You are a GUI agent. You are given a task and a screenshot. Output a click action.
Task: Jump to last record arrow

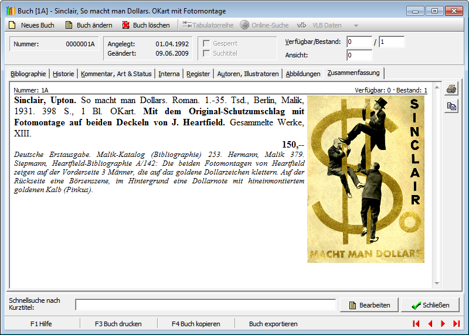(457, 324)
